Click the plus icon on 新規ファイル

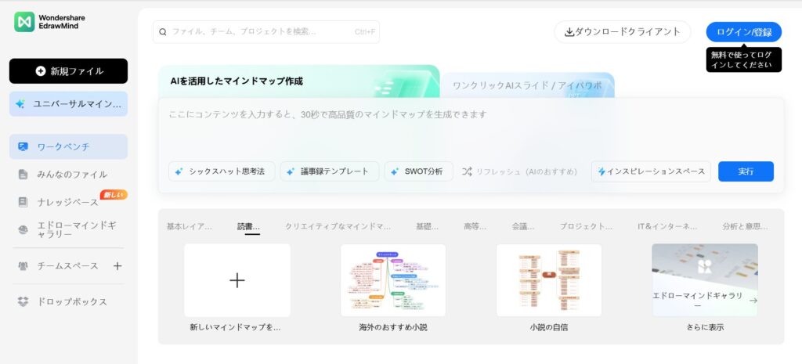coord(41,71)
